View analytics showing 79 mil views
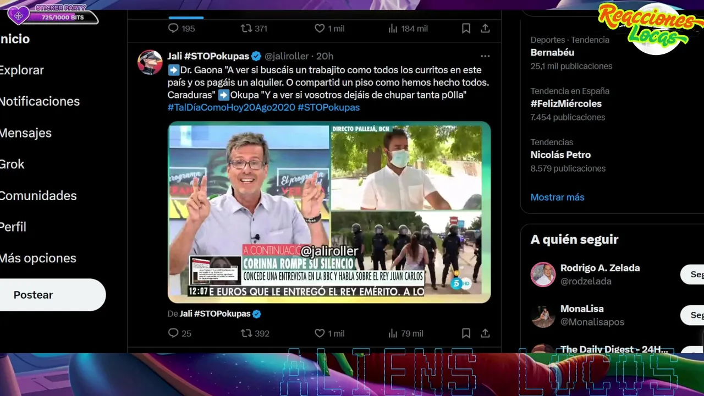Screen dimensions: 704x396 point(405,333)
